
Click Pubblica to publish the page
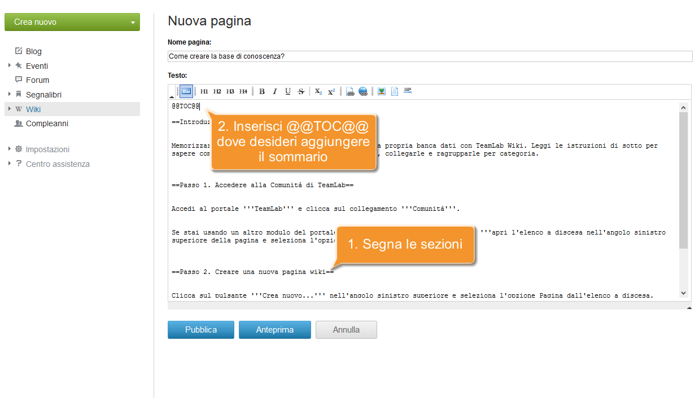click(x=201, y=330)
